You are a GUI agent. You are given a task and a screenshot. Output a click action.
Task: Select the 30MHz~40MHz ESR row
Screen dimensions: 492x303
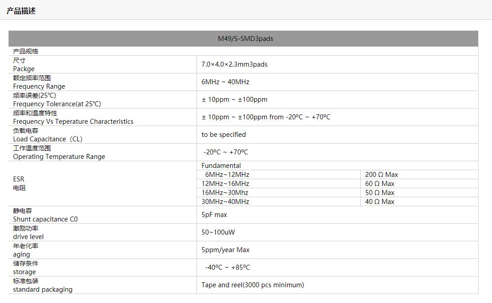coord(225,202)
